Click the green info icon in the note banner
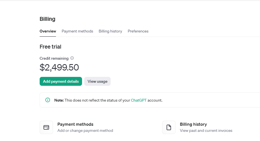The image size is (260, 141). [x=48, y=100]
